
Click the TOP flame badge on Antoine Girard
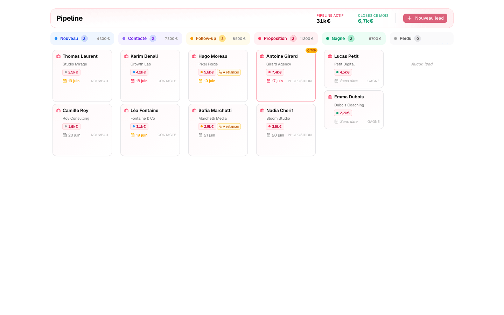[311, 50]
